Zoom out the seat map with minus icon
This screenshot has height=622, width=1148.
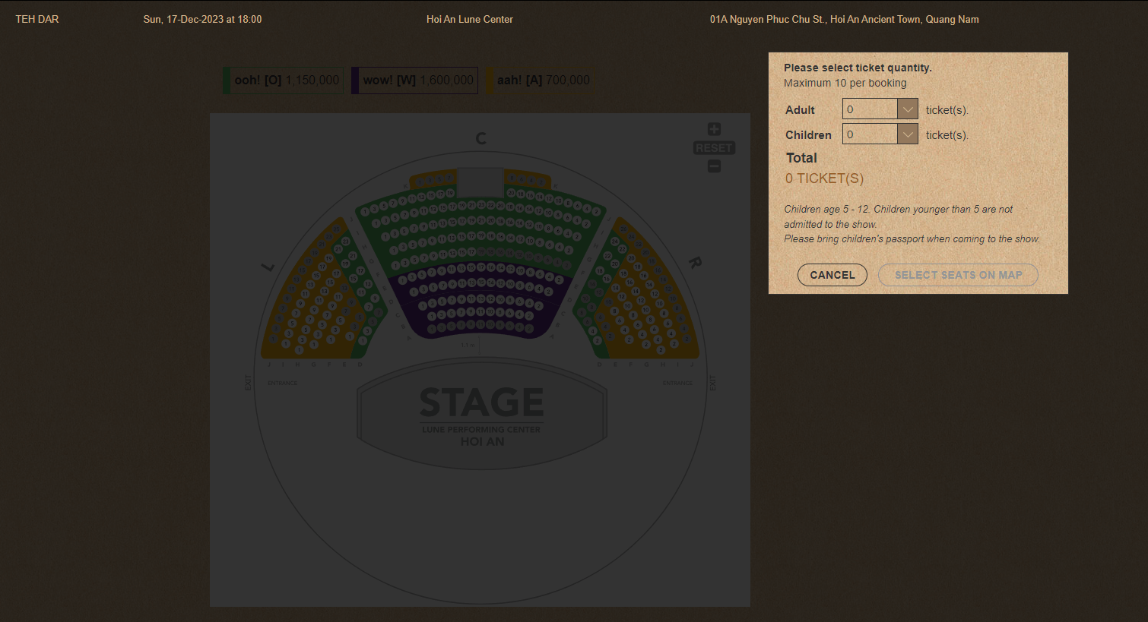click(714, 166)
